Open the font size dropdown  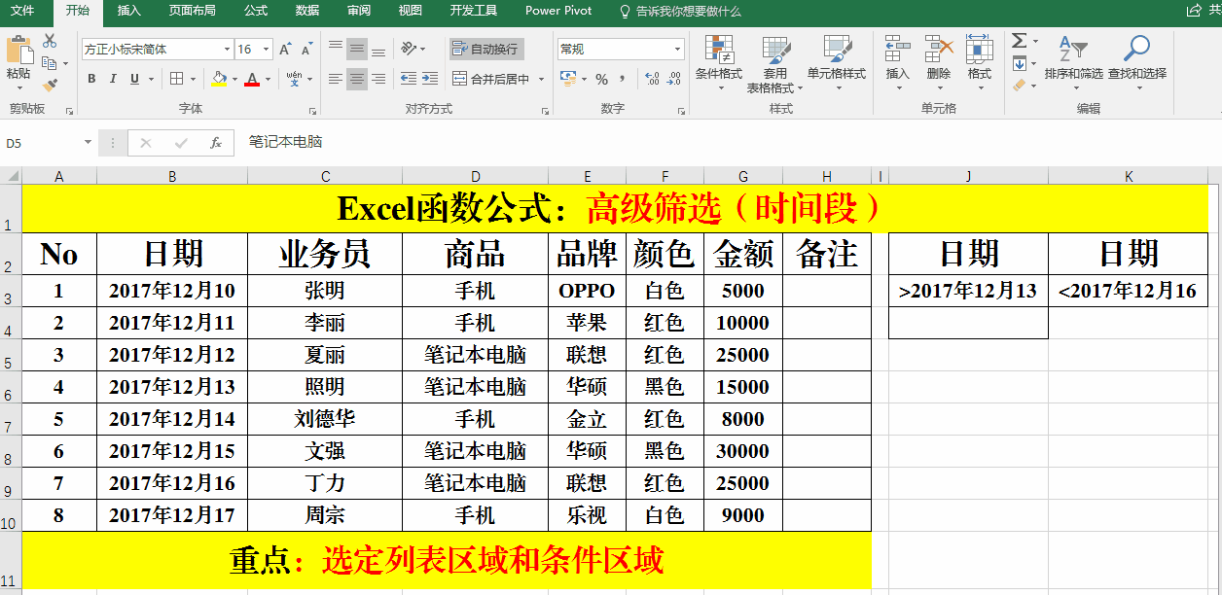coord(268,49)
